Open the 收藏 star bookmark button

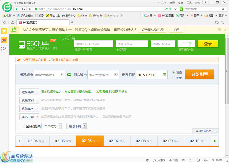pos(7,15)
